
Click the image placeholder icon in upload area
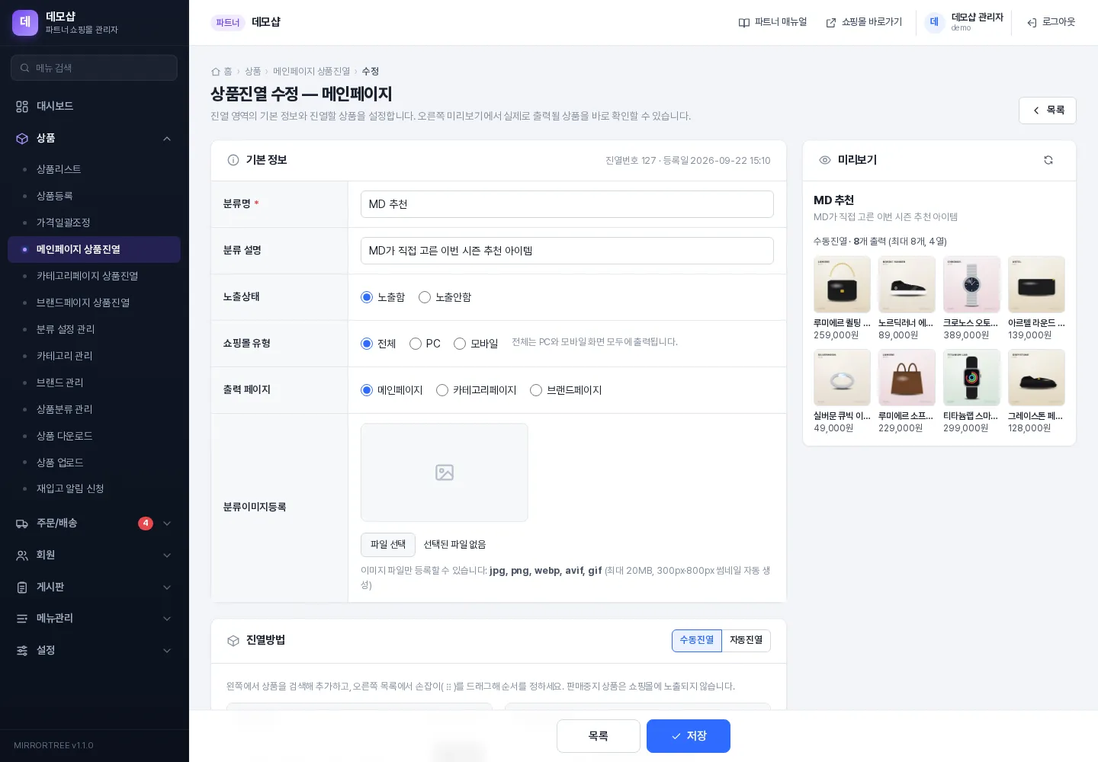(x=445, y=472)
